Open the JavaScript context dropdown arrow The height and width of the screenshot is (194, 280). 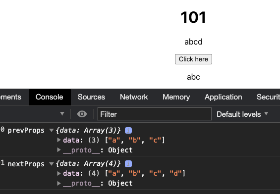click(62, 114)
